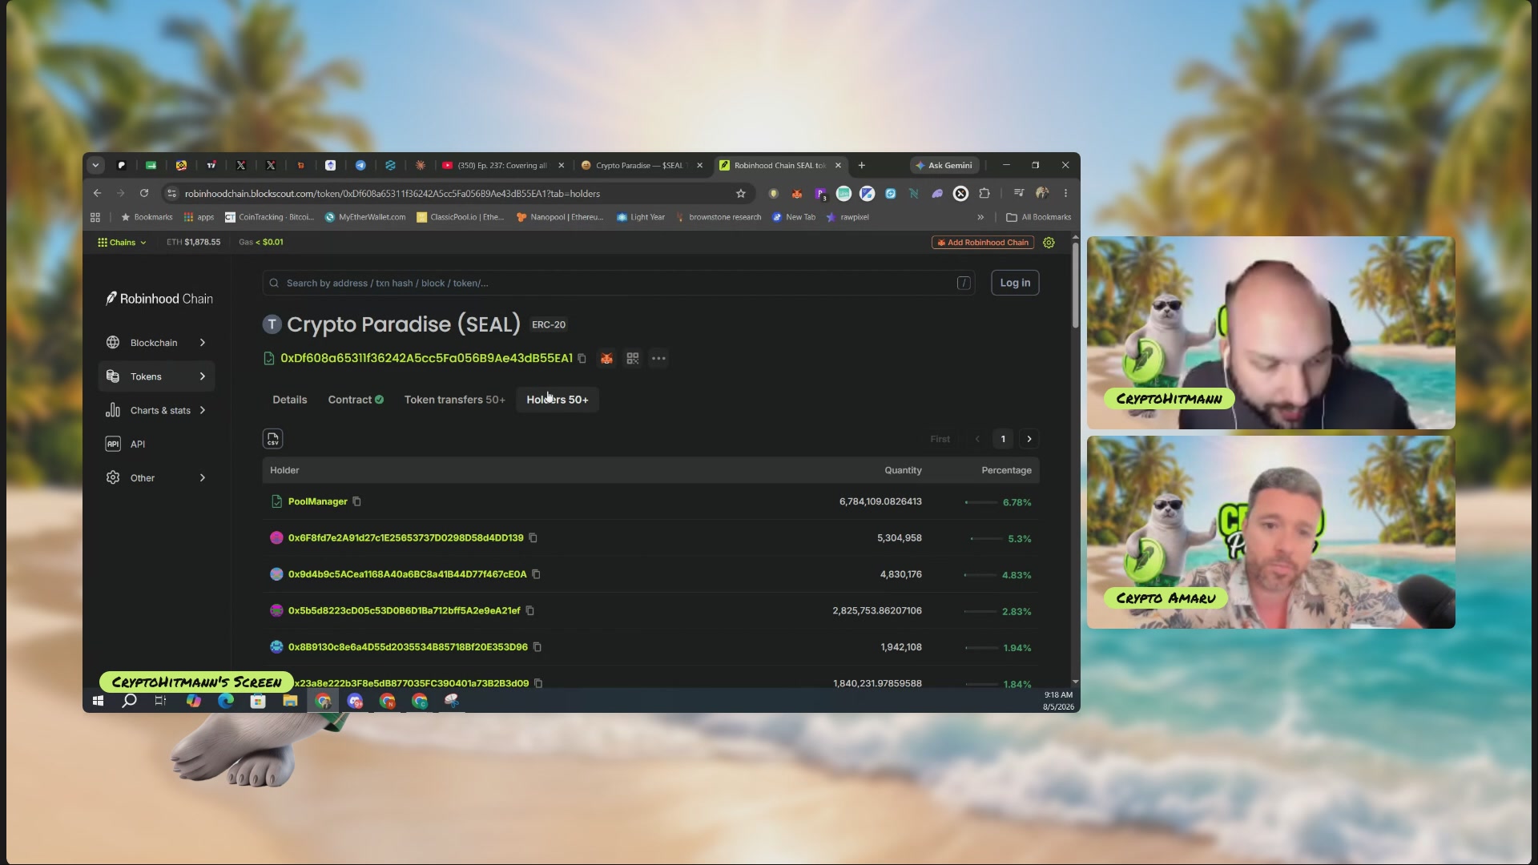Screen dimensions: 1538x865
Task: Open new browser tab plus button
Action: [x=862, y=166]
